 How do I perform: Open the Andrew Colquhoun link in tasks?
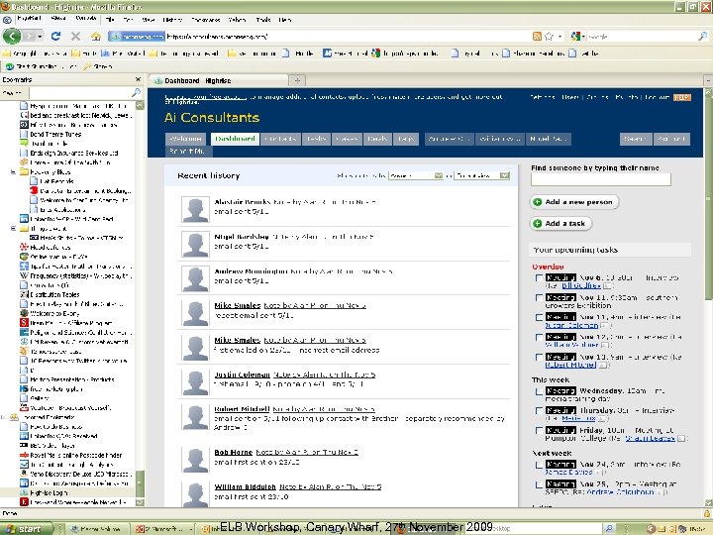pos(620,491)
